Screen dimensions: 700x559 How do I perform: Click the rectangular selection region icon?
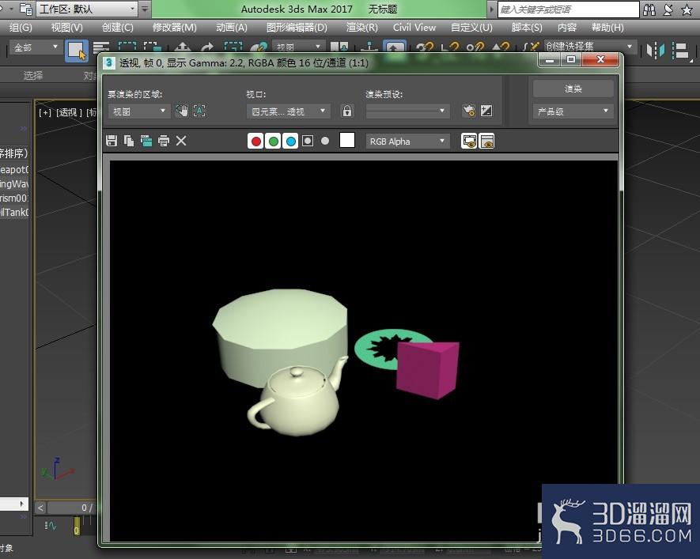click(127, 47)
